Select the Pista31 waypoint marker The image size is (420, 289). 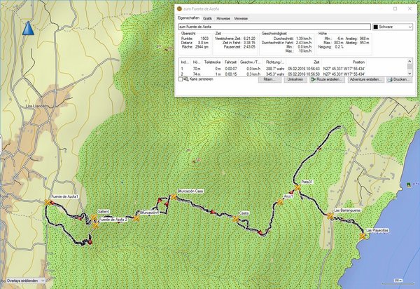point(297,188)
